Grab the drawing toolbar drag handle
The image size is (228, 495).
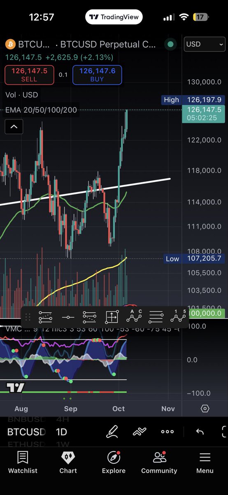pyautogui.click(x=28, y=317)
